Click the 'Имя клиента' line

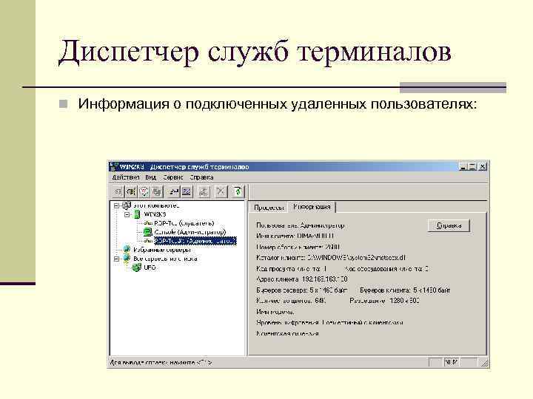(x=295, y=236)
